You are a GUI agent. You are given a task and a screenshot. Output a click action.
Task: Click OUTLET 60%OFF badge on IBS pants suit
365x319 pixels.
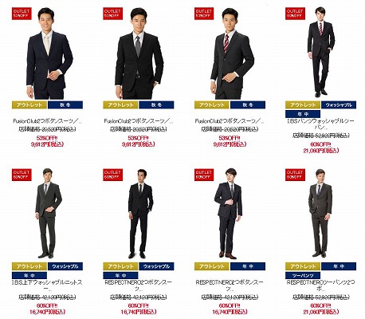pos(295,14)
